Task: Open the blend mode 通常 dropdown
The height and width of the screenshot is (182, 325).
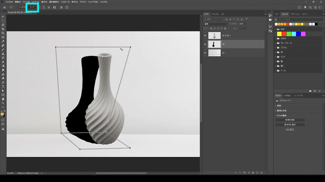Action: pyautogui.click(x=216, y=24)
